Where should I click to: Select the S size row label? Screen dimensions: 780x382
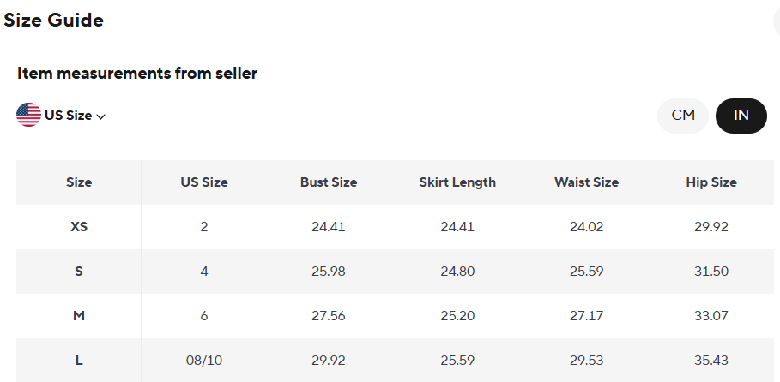point(79,272)
